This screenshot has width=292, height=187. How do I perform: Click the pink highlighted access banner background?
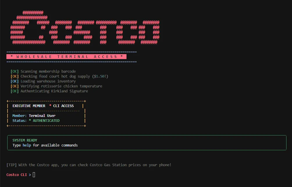pyautogui.click(x=66, y=56)
